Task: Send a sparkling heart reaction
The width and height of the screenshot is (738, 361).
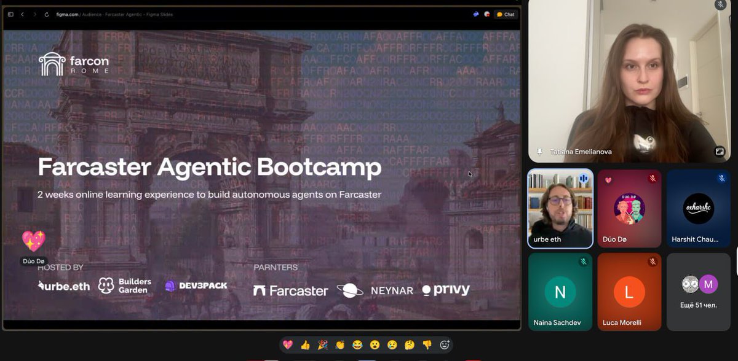Action: pos(288,345)
